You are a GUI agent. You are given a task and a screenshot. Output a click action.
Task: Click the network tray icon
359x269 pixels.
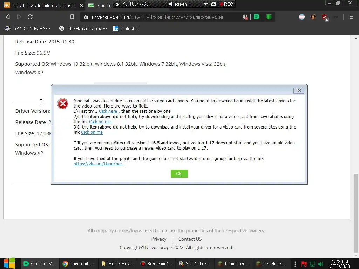click(x=312, y=264)
